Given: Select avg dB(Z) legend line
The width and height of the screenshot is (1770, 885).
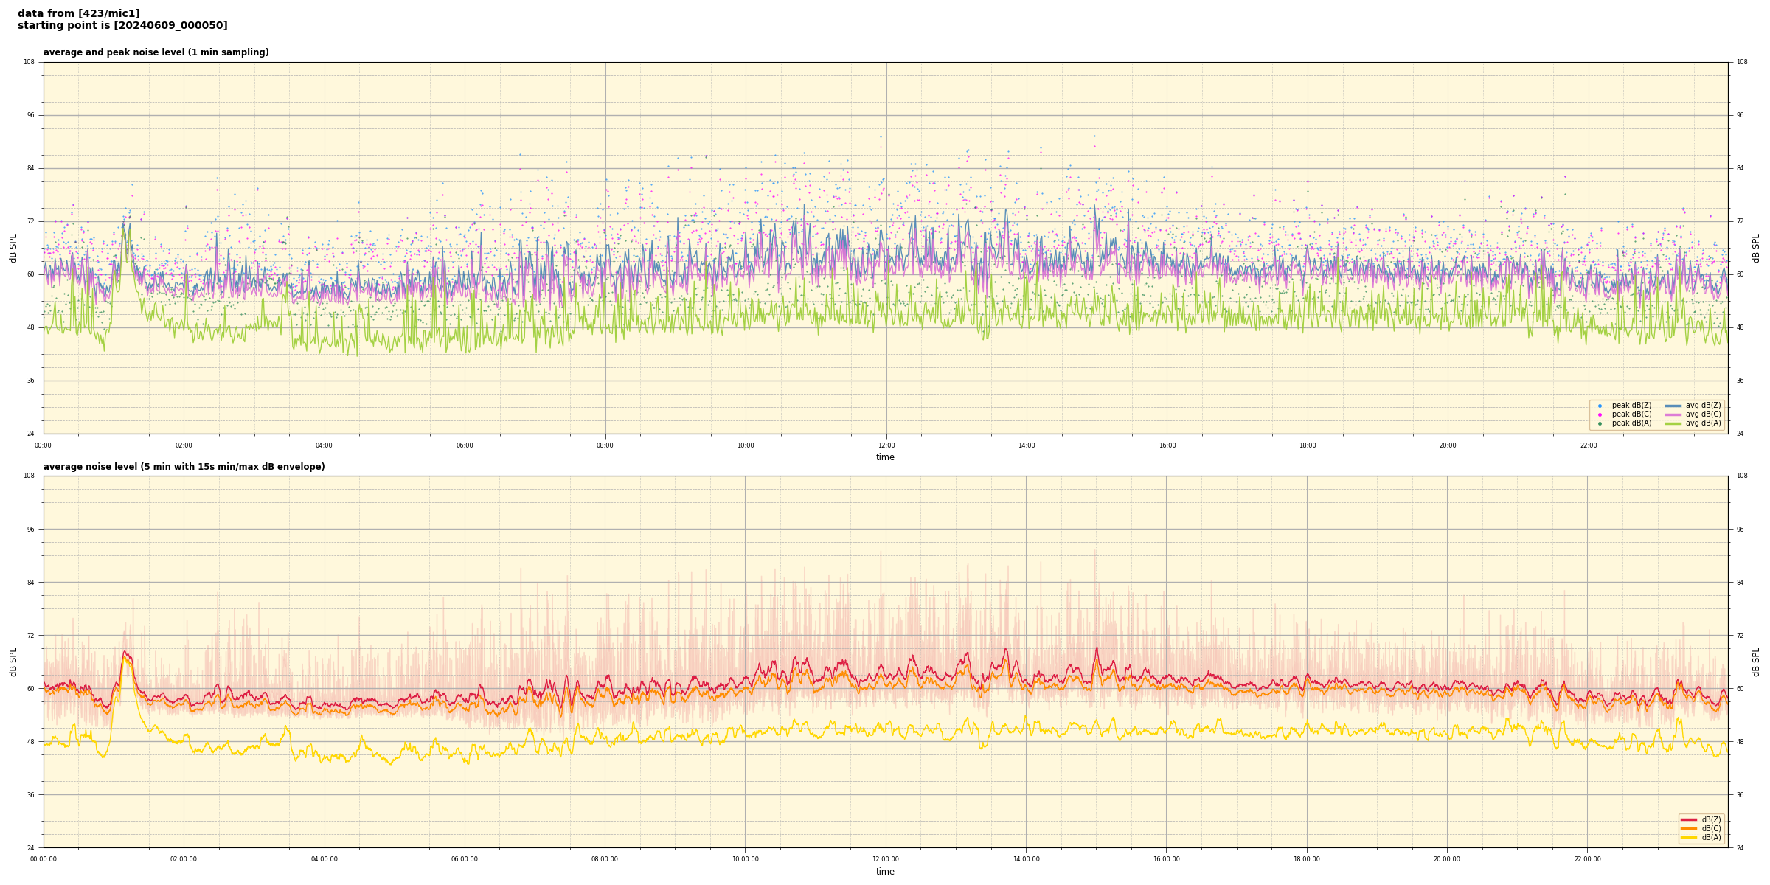Looking at the screenshot, I should pyautogui.click(x=1673, y=406).
